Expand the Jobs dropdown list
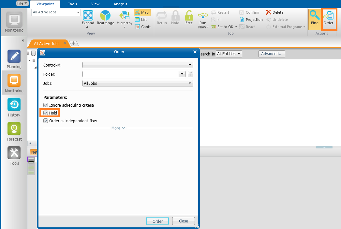 [138, 84]
